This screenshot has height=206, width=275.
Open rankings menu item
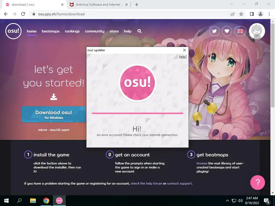click(72, 31)
